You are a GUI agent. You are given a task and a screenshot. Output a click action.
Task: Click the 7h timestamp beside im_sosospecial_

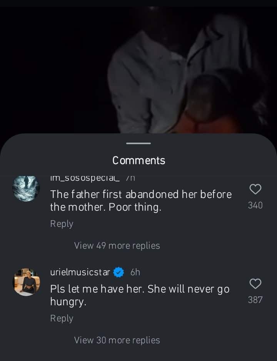(x=130, y=178)
